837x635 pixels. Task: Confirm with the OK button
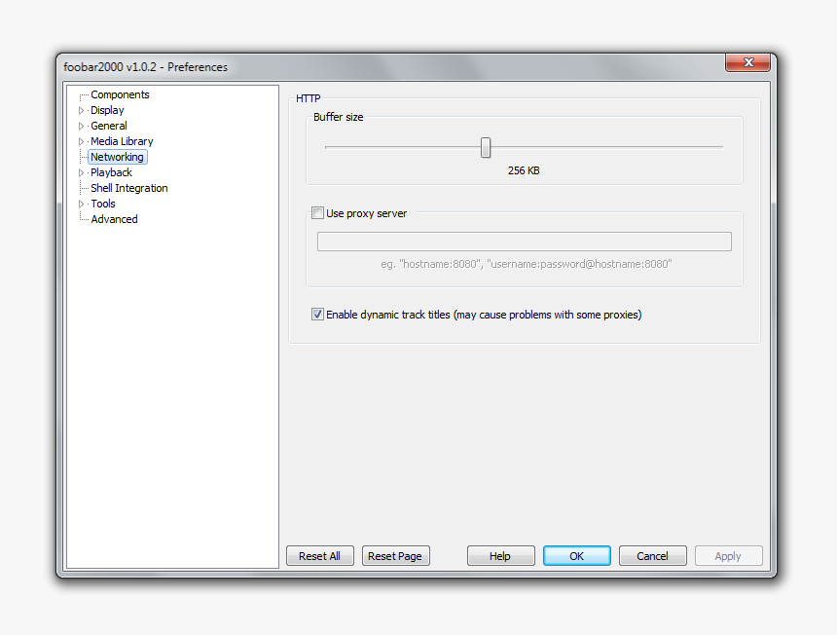[576, 556]
